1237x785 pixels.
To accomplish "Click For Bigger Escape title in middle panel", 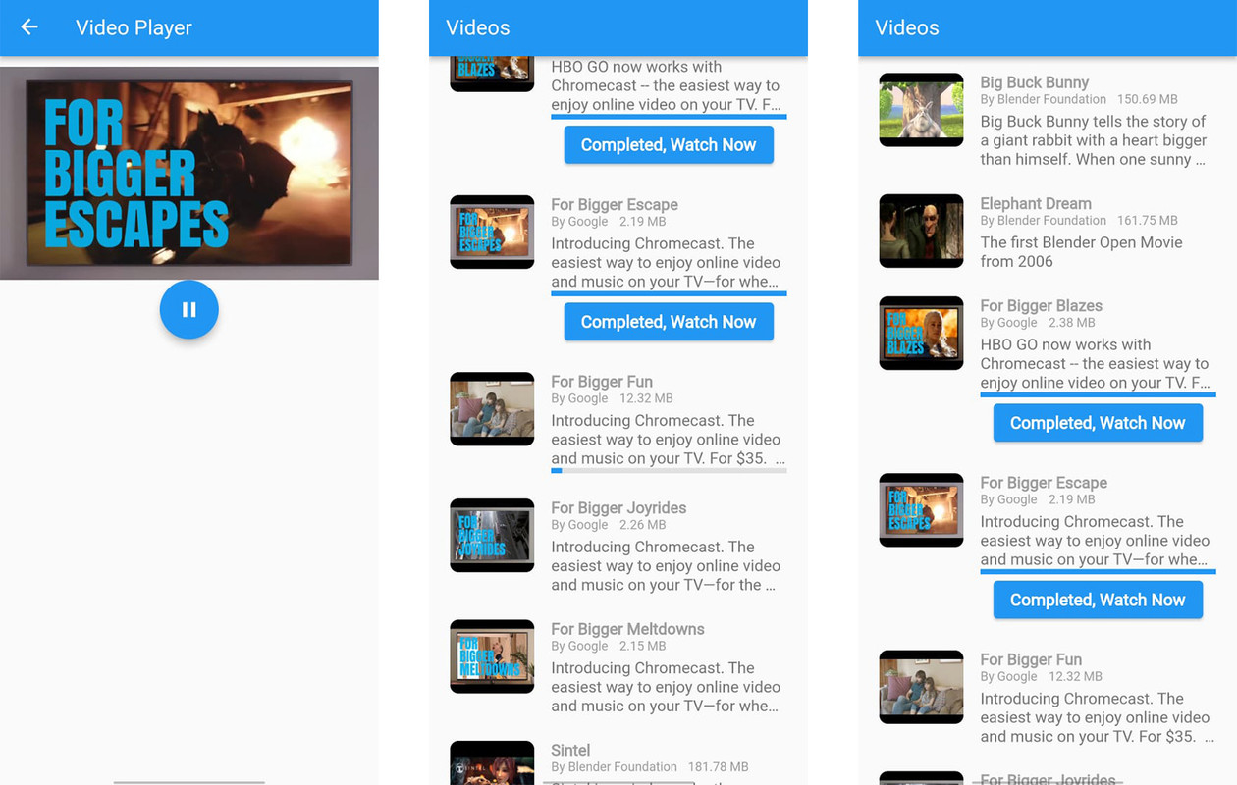I will [615, 205].
